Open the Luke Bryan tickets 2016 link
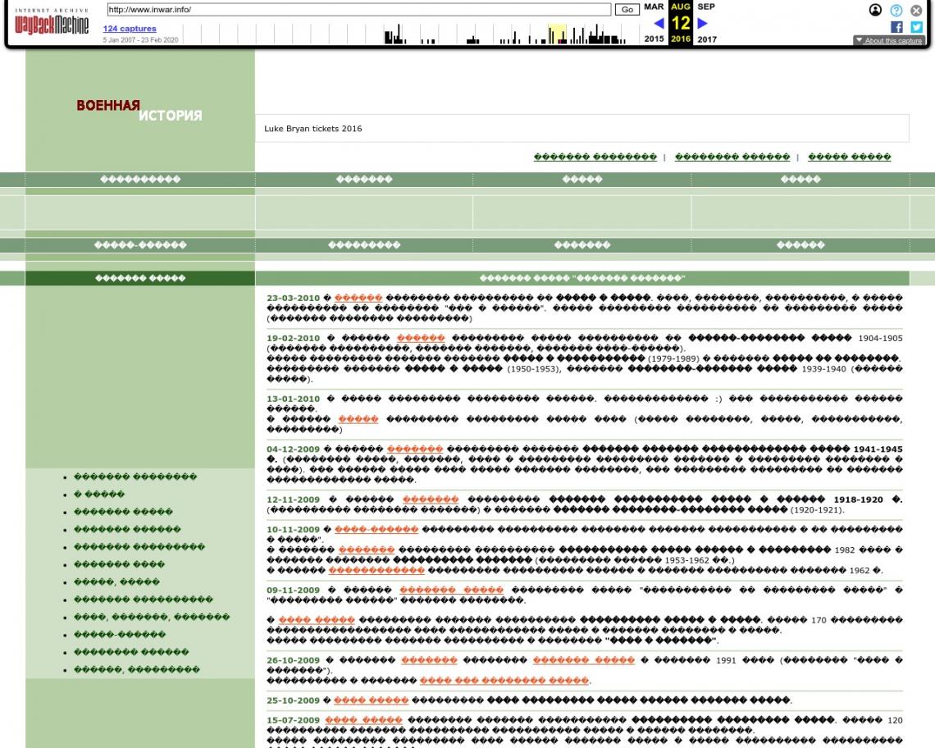This screenshot has width=935, height=748. pyautogui.click(x=313, y=128)
